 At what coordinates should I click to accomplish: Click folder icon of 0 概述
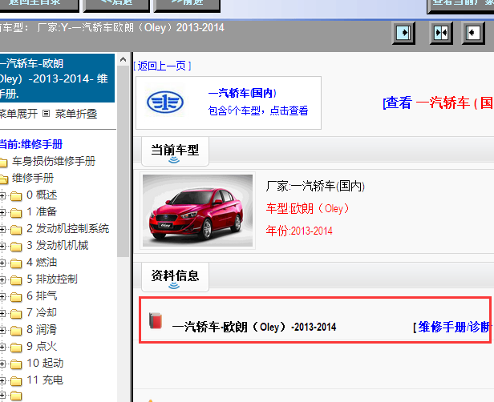pos(16,196)
